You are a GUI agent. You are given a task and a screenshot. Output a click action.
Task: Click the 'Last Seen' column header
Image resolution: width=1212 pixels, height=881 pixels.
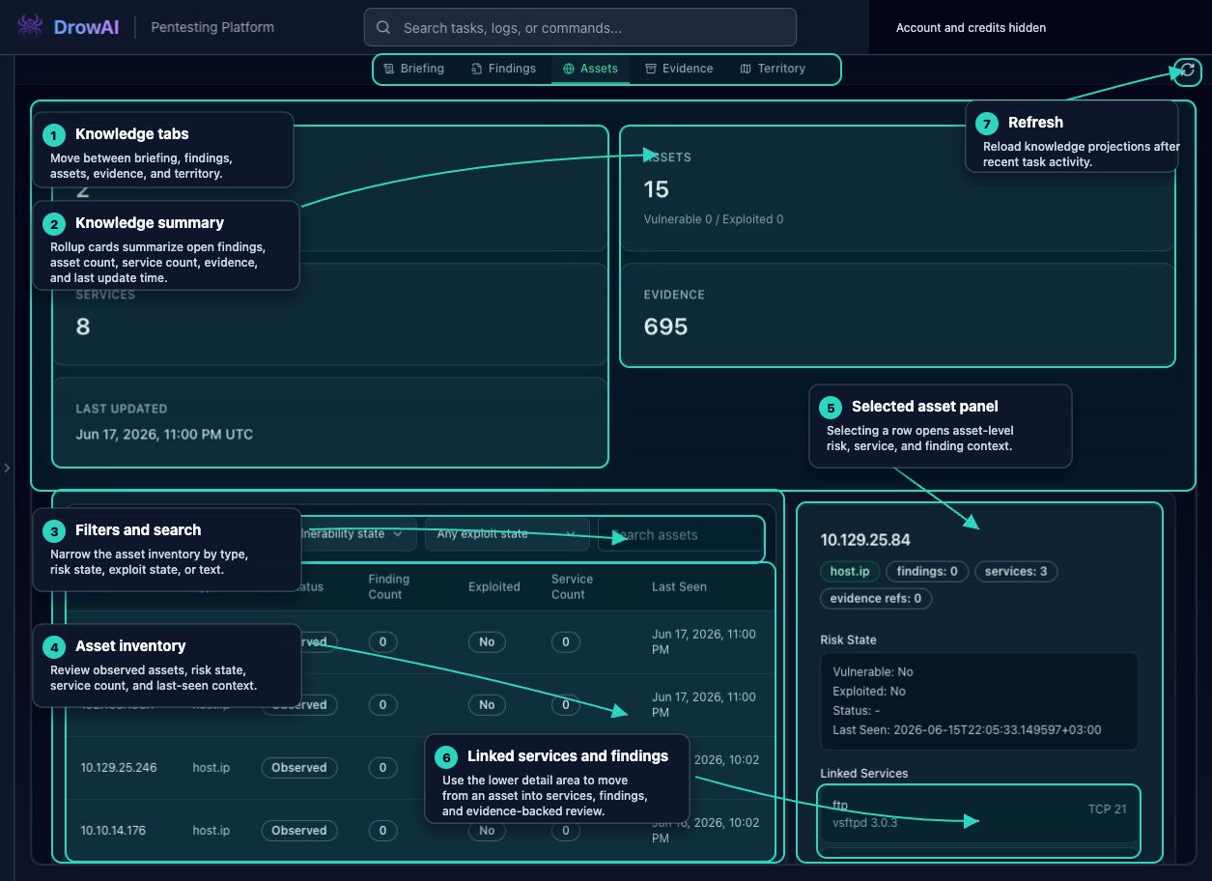(679, 586)
